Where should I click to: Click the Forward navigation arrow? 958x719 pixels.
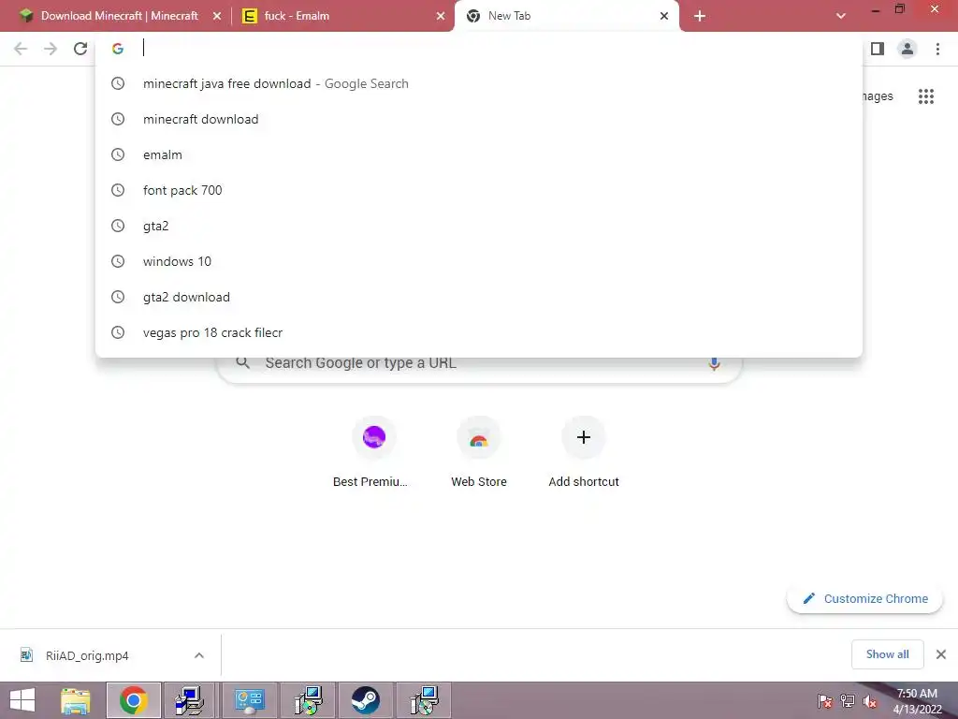[x=51, y=49]
